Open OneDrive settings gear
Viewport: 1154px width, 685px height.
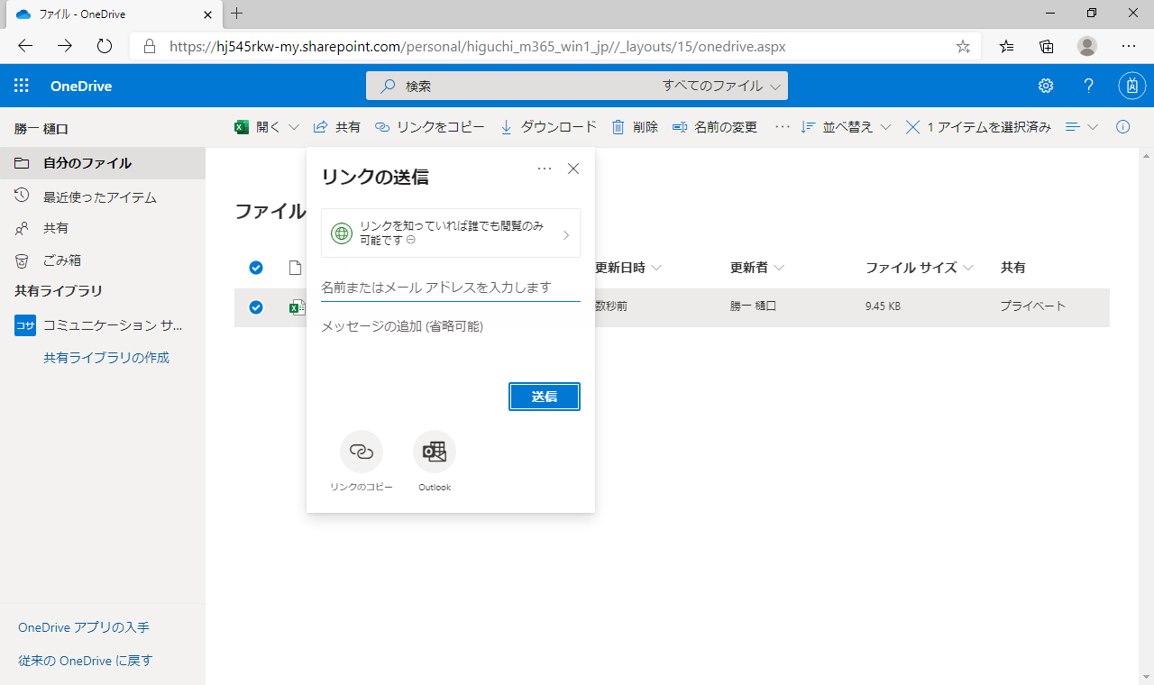1046,87
